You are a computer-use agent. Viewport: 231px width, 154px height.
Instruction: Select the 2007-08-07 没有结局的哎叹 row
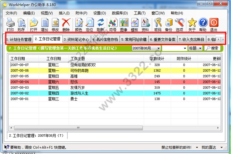click(x=115, y=65)
